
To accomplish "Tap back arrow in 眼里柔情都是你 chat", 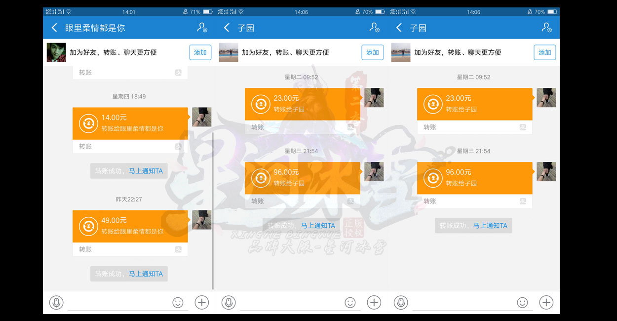I will (x=54, y=28).
